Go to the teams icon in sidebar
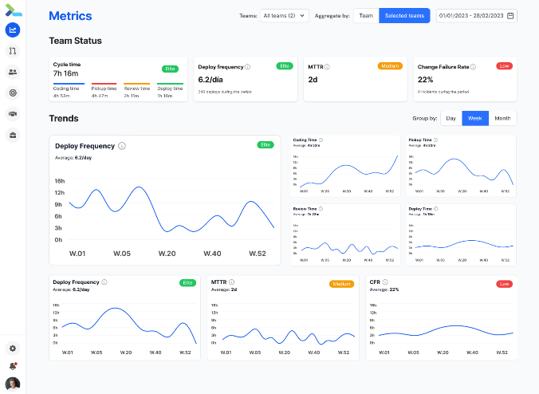Screen dimensions: 539x394 [13, 72]
